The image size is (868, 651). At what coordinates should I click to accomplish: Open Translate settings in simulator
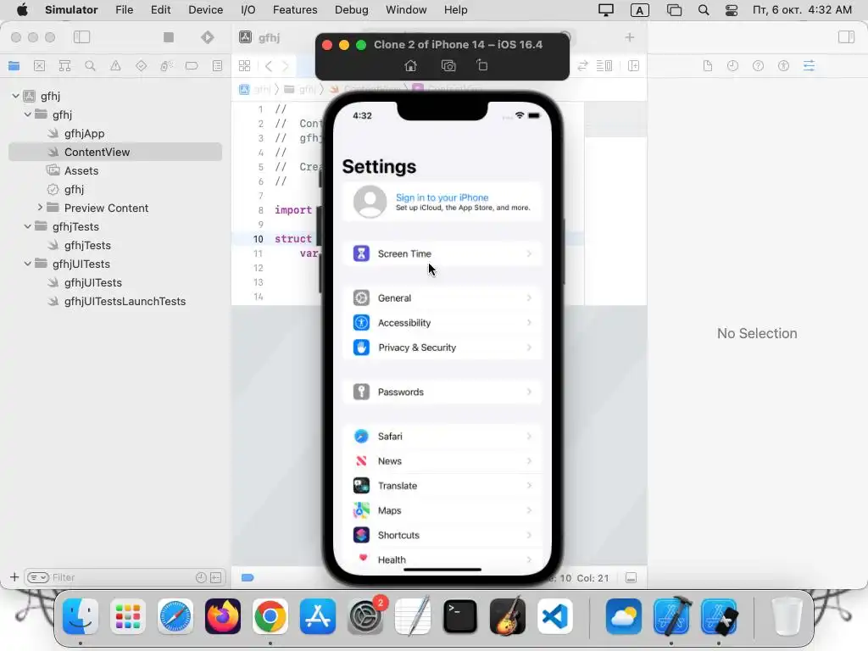click(442, 486)
